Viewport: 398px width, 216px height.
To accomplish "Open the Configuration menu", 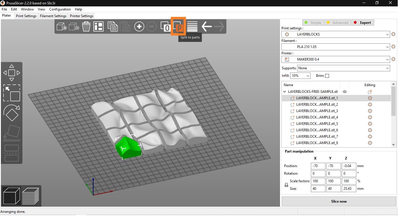I will 60,9.
